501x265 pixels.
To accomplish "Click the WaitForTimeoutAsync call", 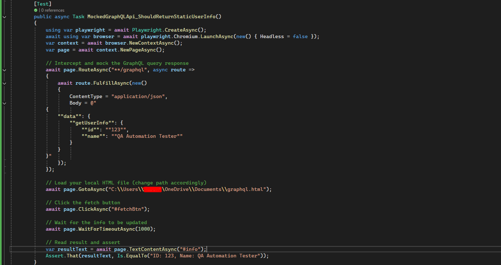I will (107, 229).
